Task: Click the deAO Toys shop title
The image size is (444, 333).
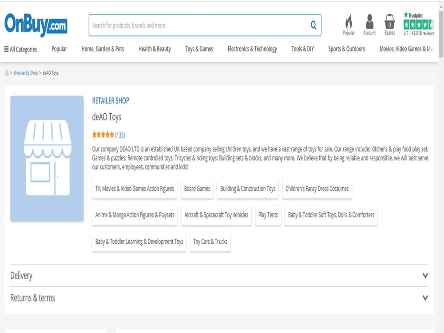Action: click(x=107, y=117)
